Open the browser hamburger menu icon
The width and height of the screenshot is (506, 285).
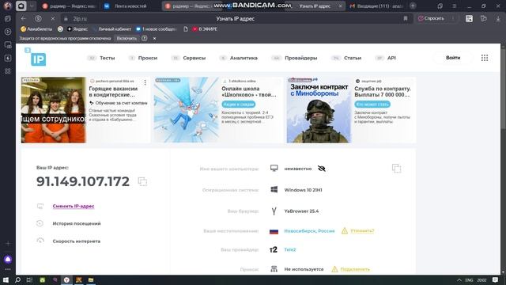454,6
